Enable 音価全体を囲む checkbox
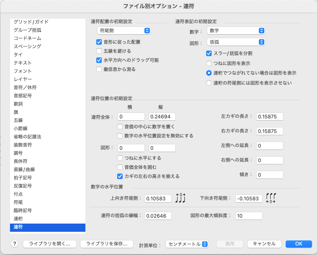 [120, 167]
